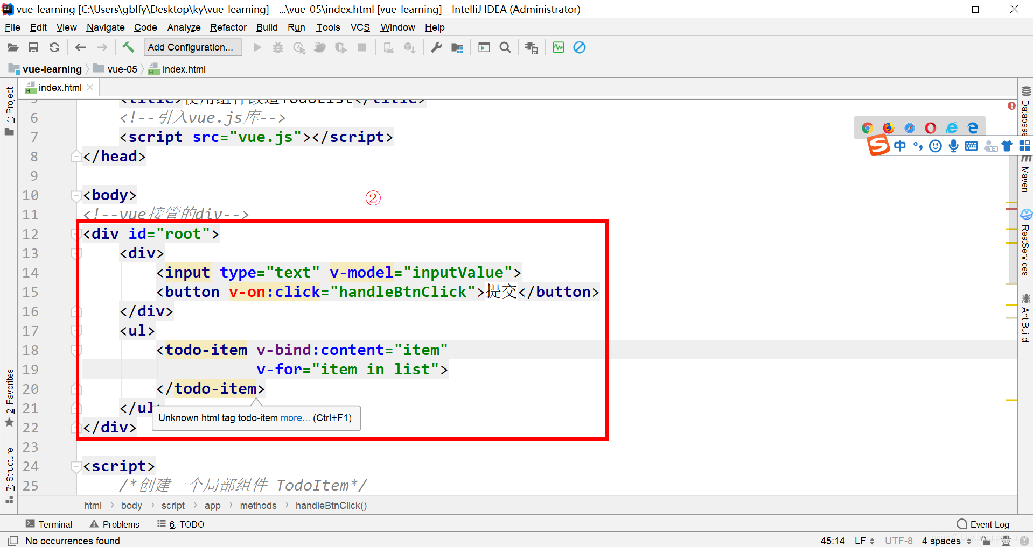Image resolution: width=1033 pixels, height=547 pixels.
Task: Collapse the ul fold marker on line 17
Action: tap(76, 331)
